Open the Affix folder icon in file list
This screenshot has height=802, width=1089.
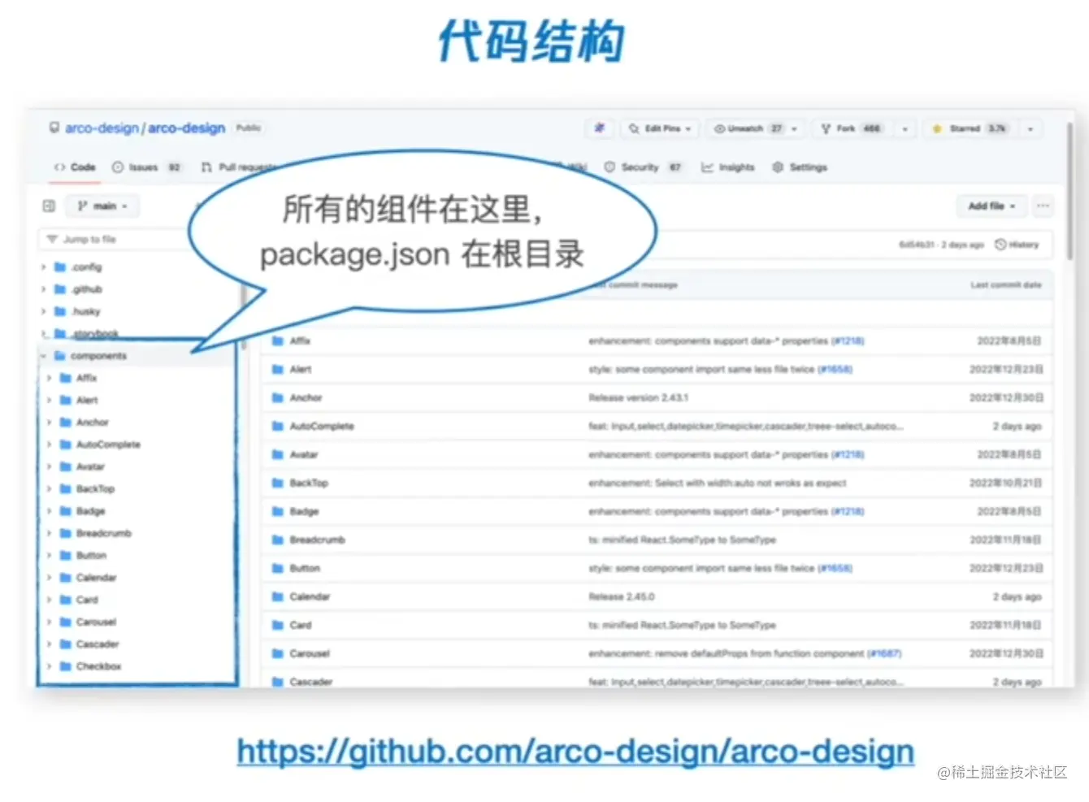tap(277, 341)
